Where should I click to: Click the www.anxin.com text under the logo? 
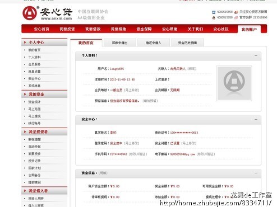(57, 18)
